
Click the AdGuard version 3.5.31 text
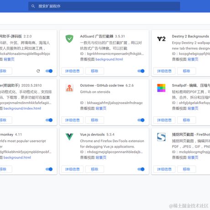[x=120, y=36]
